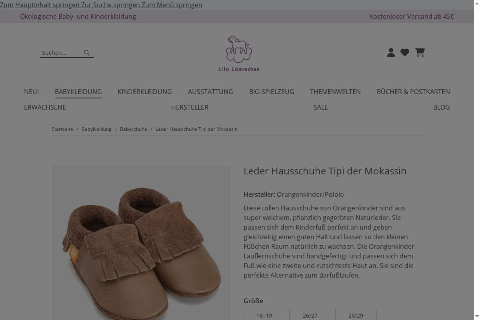
Task: Open the Blog link
Action: click(442, 107)
